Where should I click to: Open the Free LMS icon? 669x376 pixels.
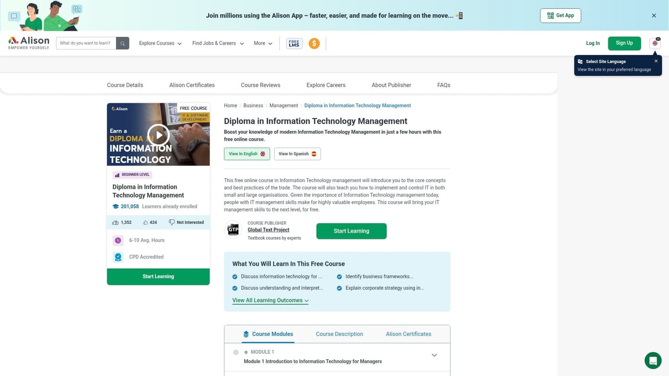click(x=294, y=43)
